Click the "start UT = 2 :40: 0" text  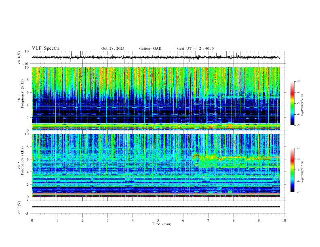click(x=195, y=48)
